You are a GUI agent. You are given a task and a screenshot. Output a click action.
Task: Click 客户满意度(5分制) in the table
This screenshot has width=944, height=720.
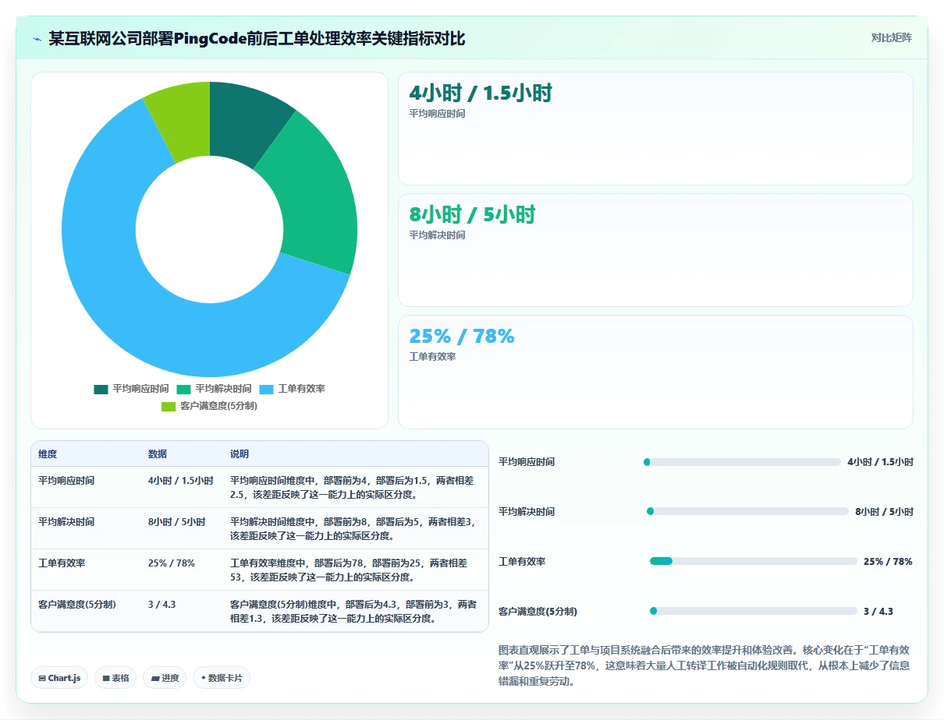pyautogui.click(x=77, y=604)
